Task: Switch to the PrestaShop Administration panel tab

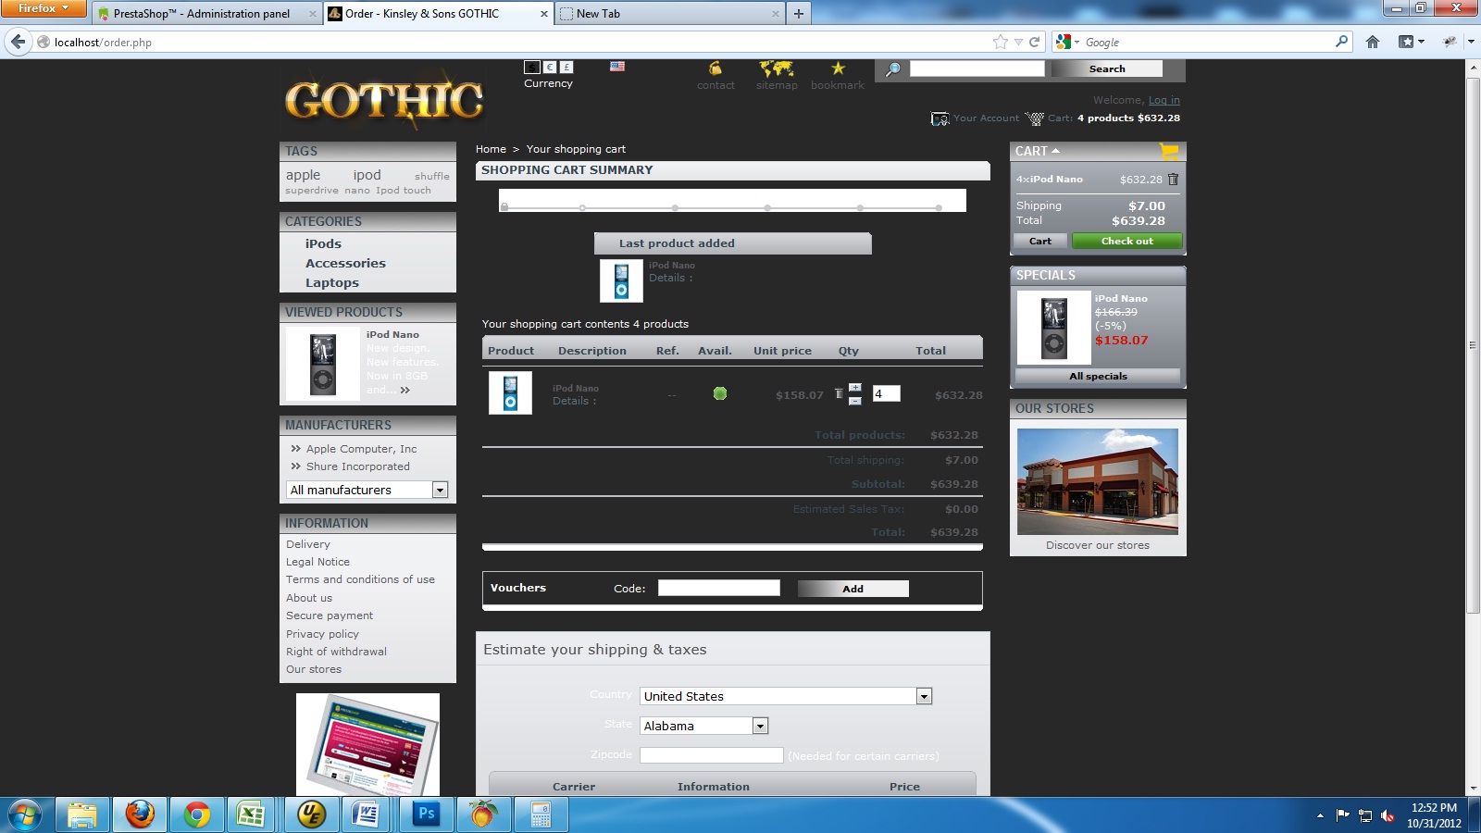Action: [206, 13]
